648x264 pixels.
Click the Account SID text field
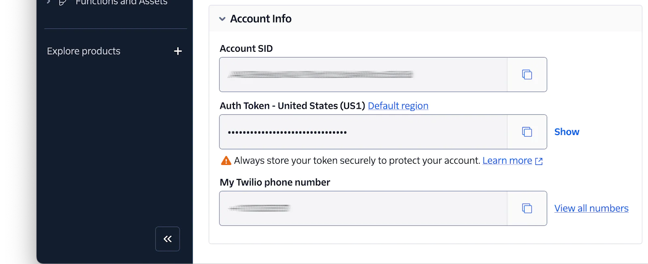[x=363, y=75]
